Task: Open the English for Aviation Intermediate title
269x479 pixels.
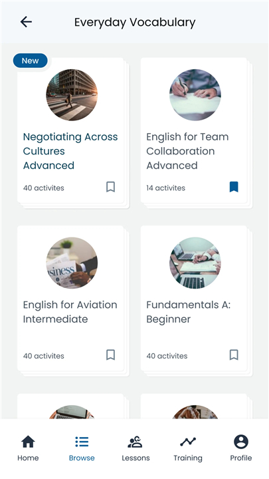Action: pos(70,312)
